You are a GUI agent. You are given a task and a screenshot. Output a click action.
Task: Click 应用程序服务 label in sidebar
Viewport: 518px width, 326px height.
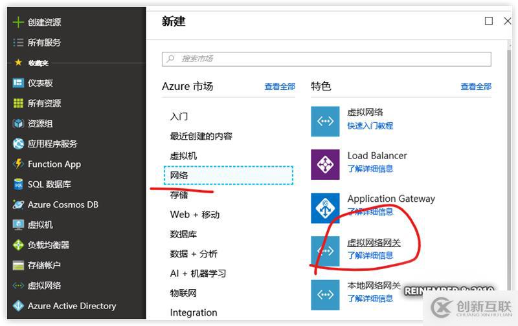(x=52, y=144)
